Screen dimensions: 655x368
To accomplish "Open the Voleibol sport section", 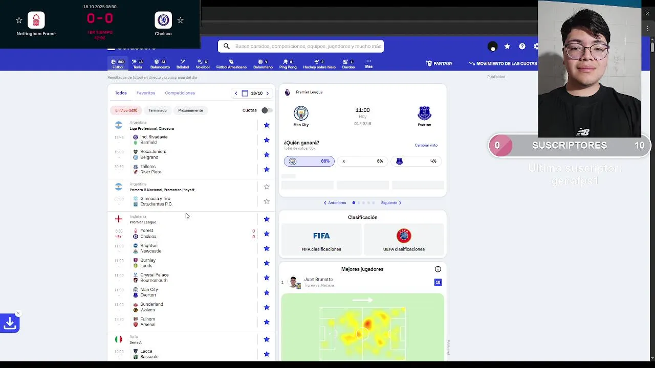I will (x=203, y=64).
